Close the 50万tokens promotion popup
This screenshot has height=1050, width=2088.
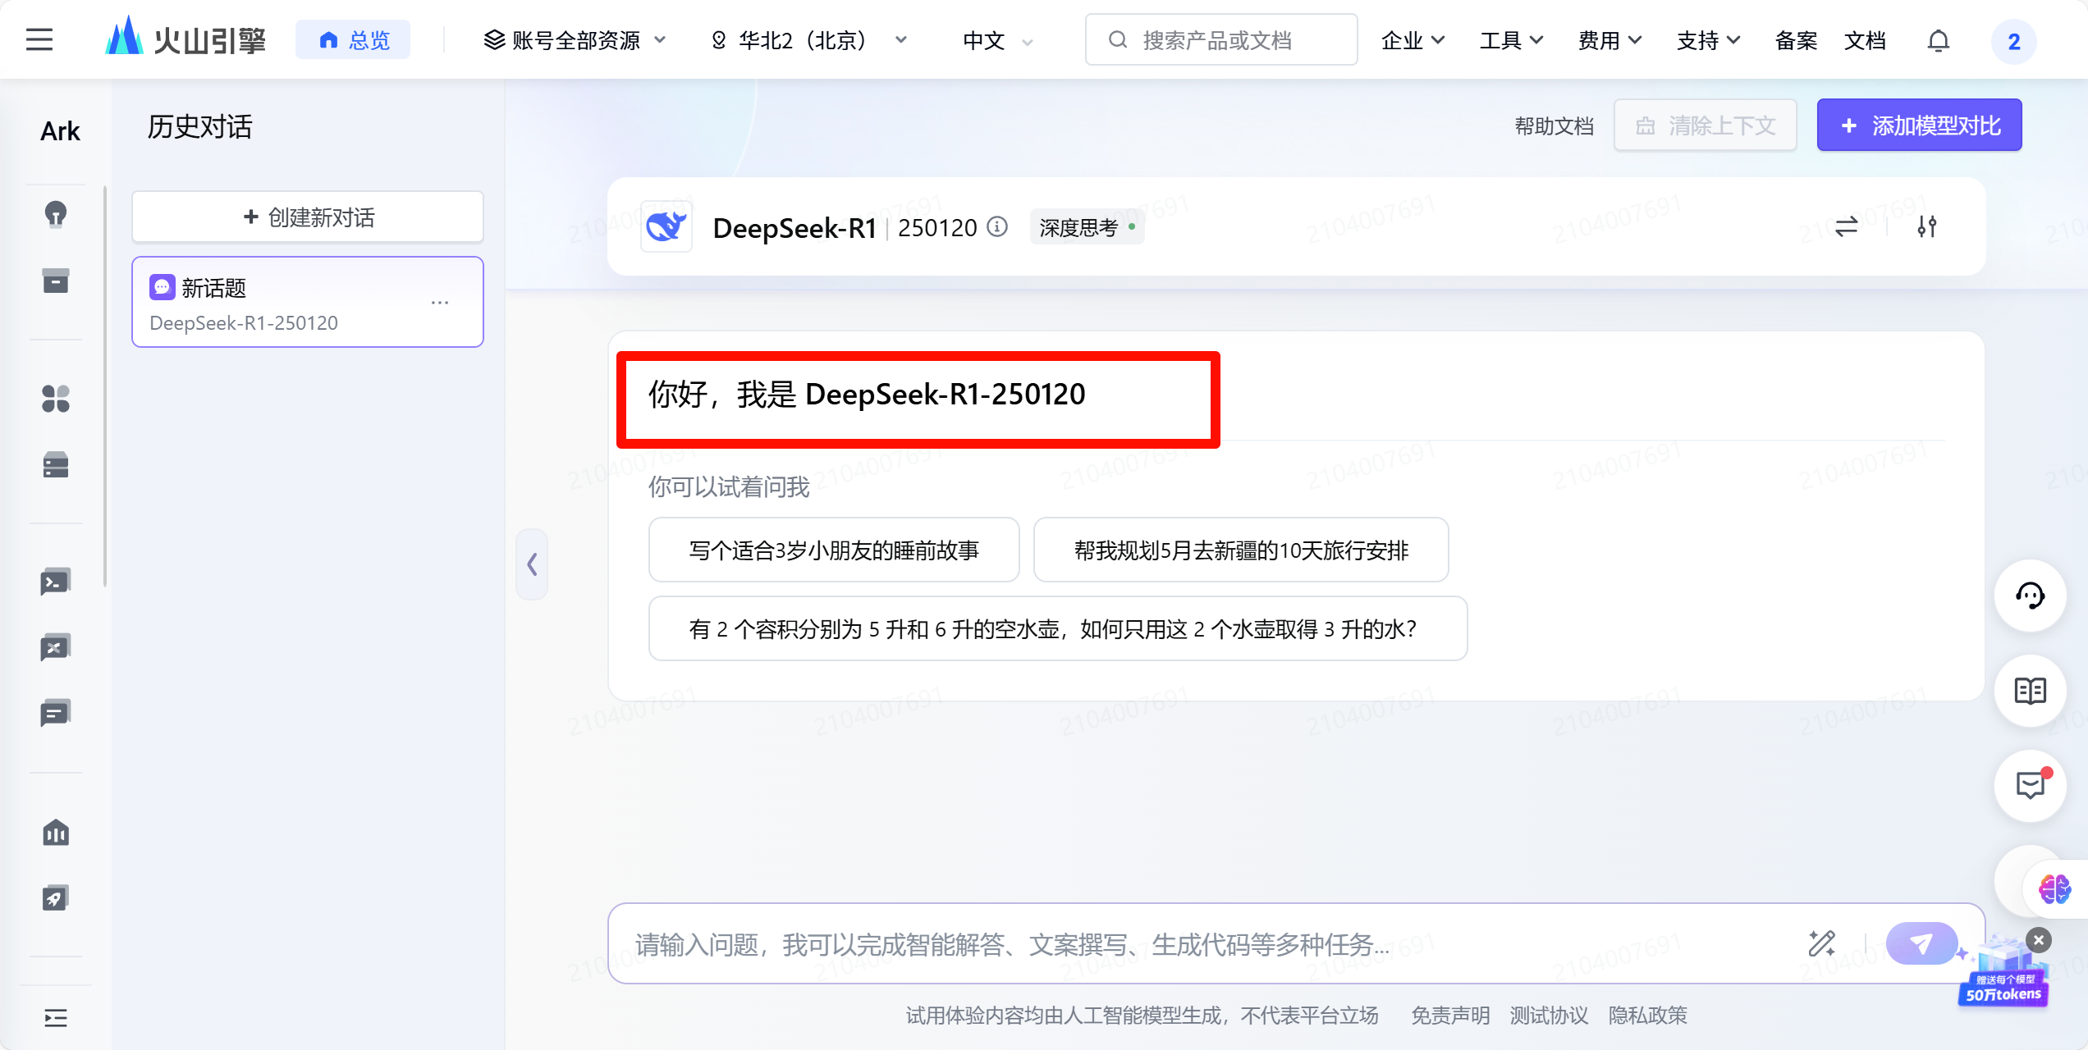click(2039, 940)
